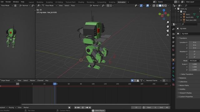Switch to the Shading workspace tab

coord(81,2)
